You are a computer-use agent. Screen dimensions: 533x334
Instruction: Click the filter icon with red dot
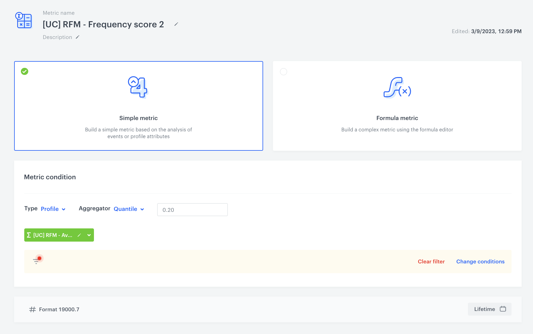(x=37, y=260)
